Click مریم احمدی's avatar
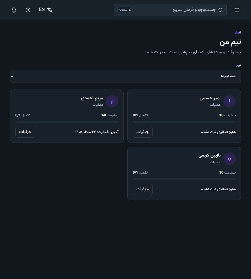 click(112, 101)
